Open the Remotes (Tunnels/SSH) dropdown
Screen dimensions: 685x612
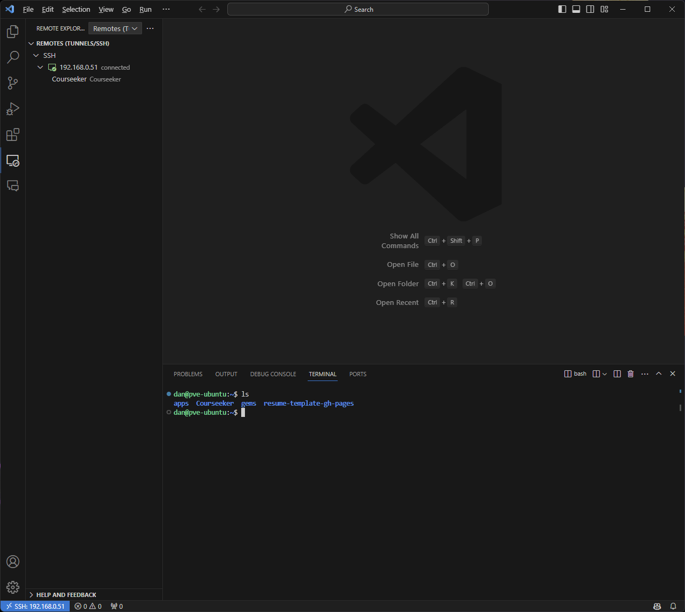coord(115,28)
